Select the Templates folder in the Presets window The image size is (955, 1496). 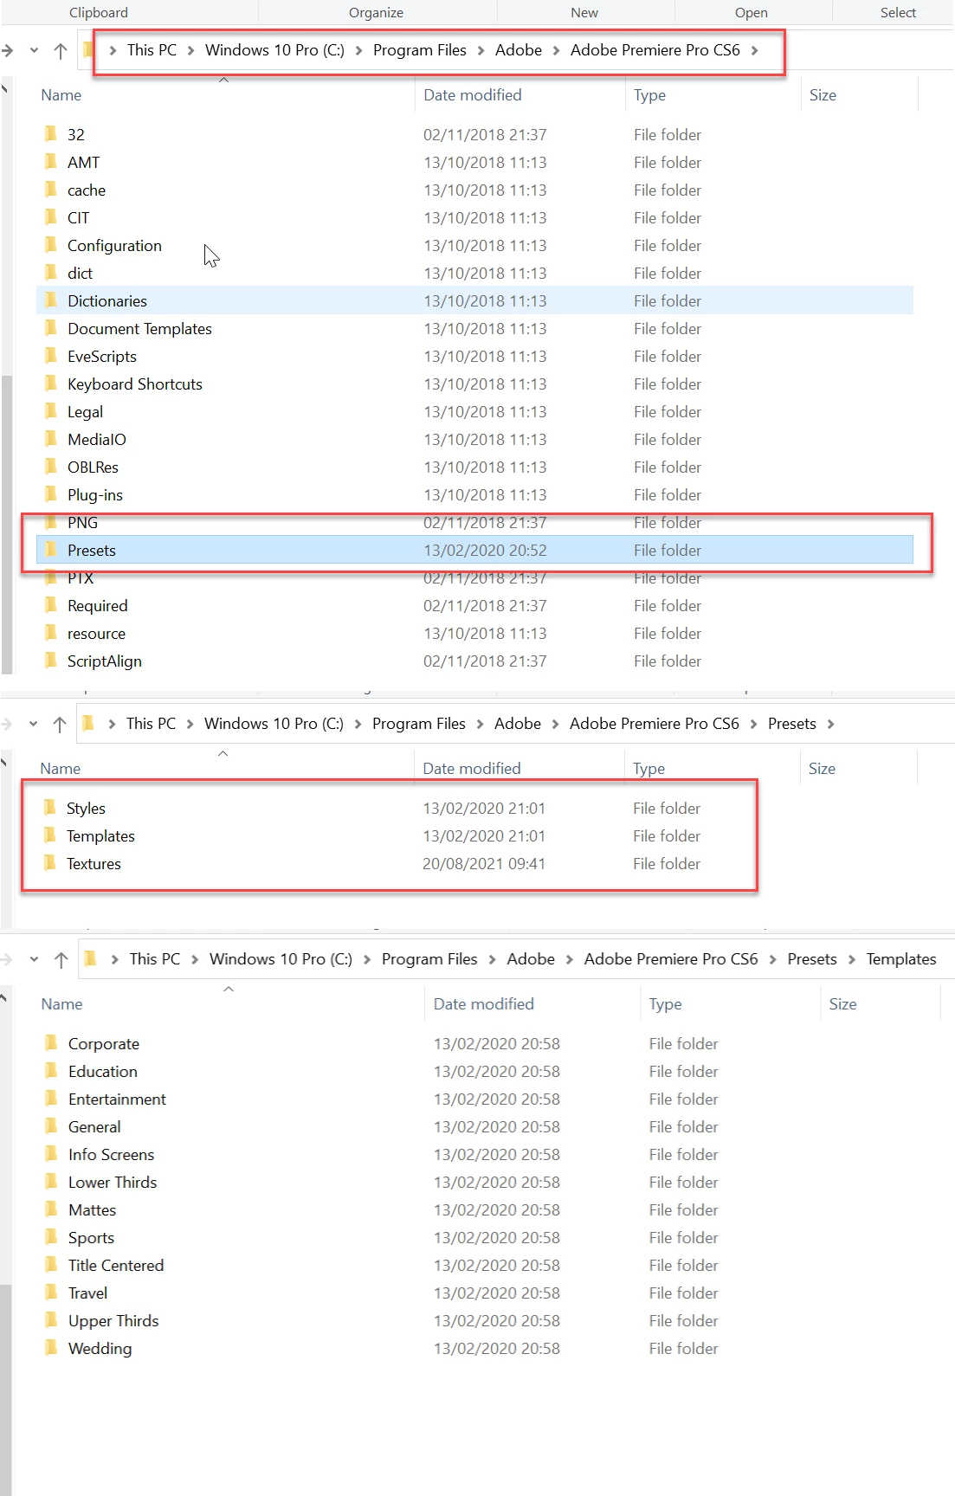coord(100,836)
